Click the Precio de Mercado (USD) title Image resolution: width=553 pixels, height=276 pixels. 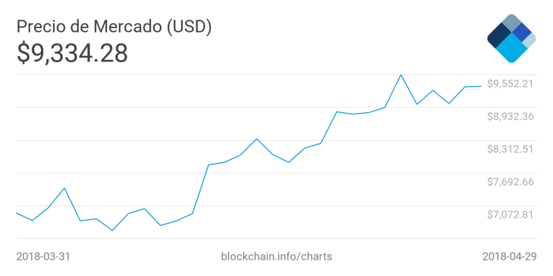click(114, 28)
